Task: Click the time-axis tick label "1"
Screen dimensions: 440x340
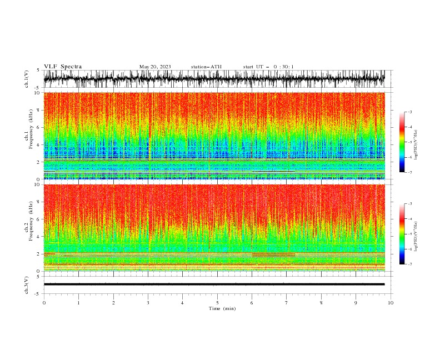Action: [x=78, y=303]
